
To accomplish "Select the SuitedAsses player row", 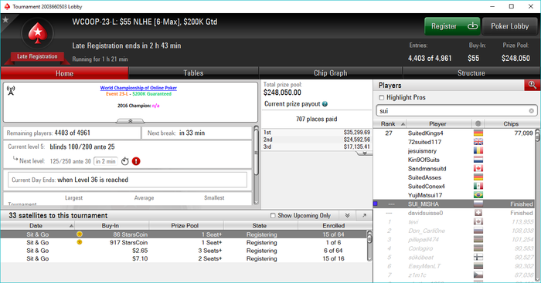I will tap(454, 177).
